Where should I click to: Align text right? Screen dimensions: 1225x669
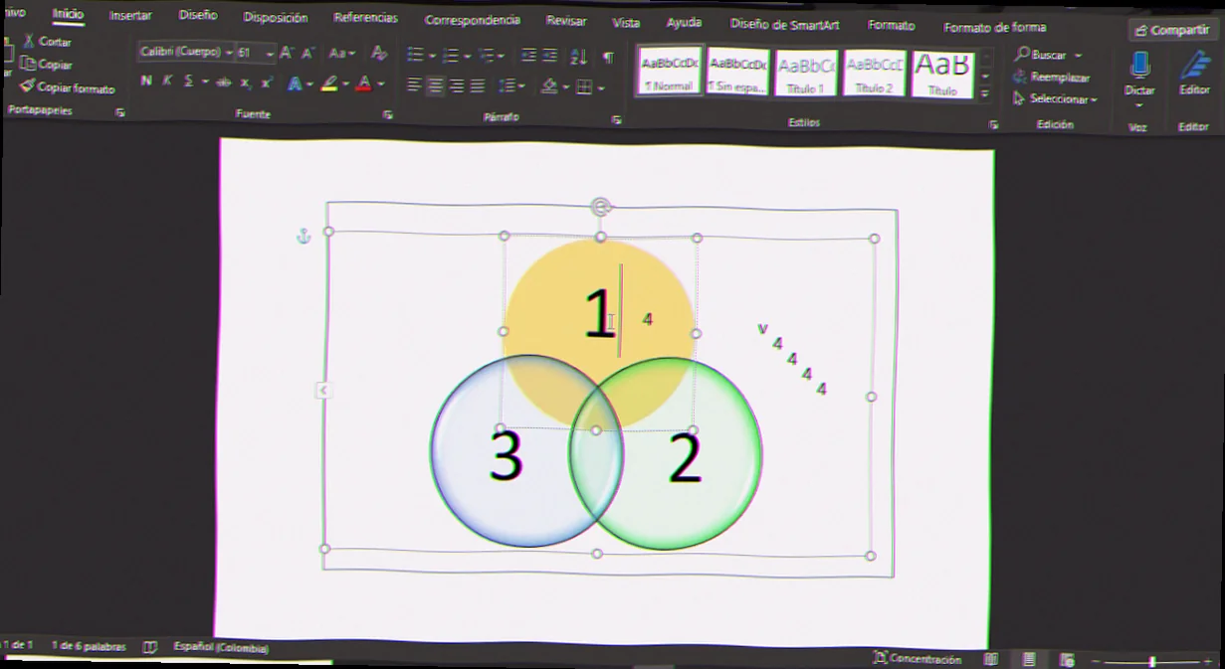coord(457,86)
